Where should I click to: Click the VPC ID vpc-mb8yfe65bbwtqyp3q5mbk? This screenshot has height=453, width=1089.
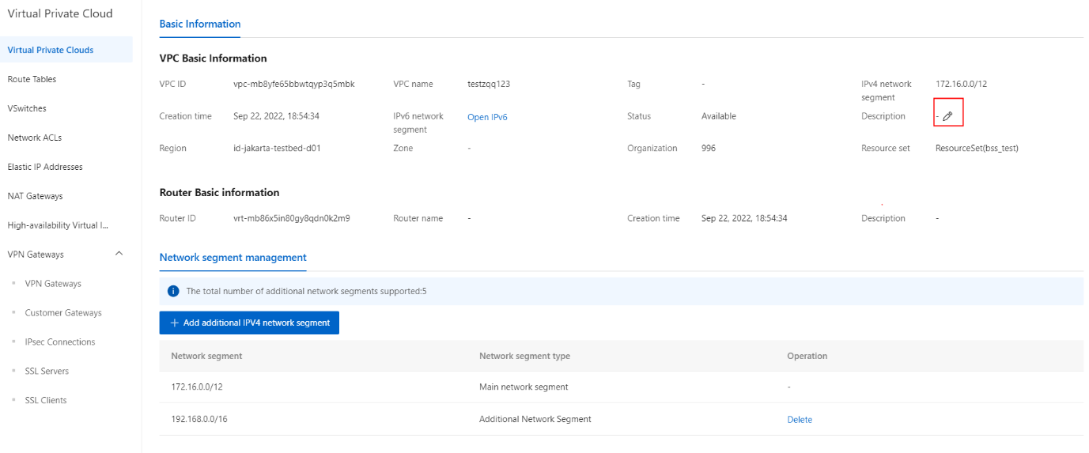tap(294, 84)
